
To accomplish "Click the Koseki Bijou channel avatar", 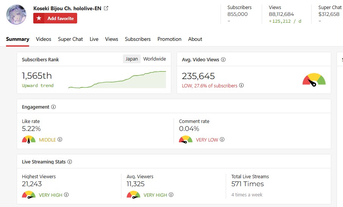I will tap(16, 14).
